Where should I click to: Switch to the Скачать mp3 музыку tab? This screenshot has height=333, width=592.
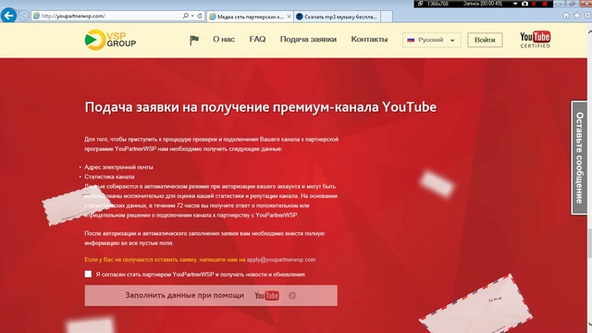pos(337,17)
